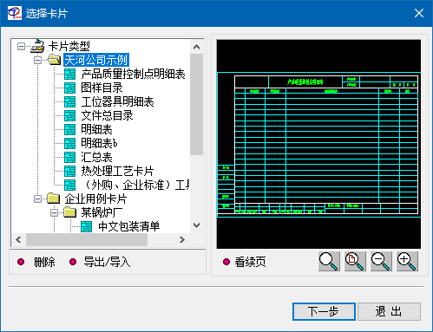Click the horizontal scrollbar thumb
The height and width of the screenshot is (332, 433).
(87, 239)
